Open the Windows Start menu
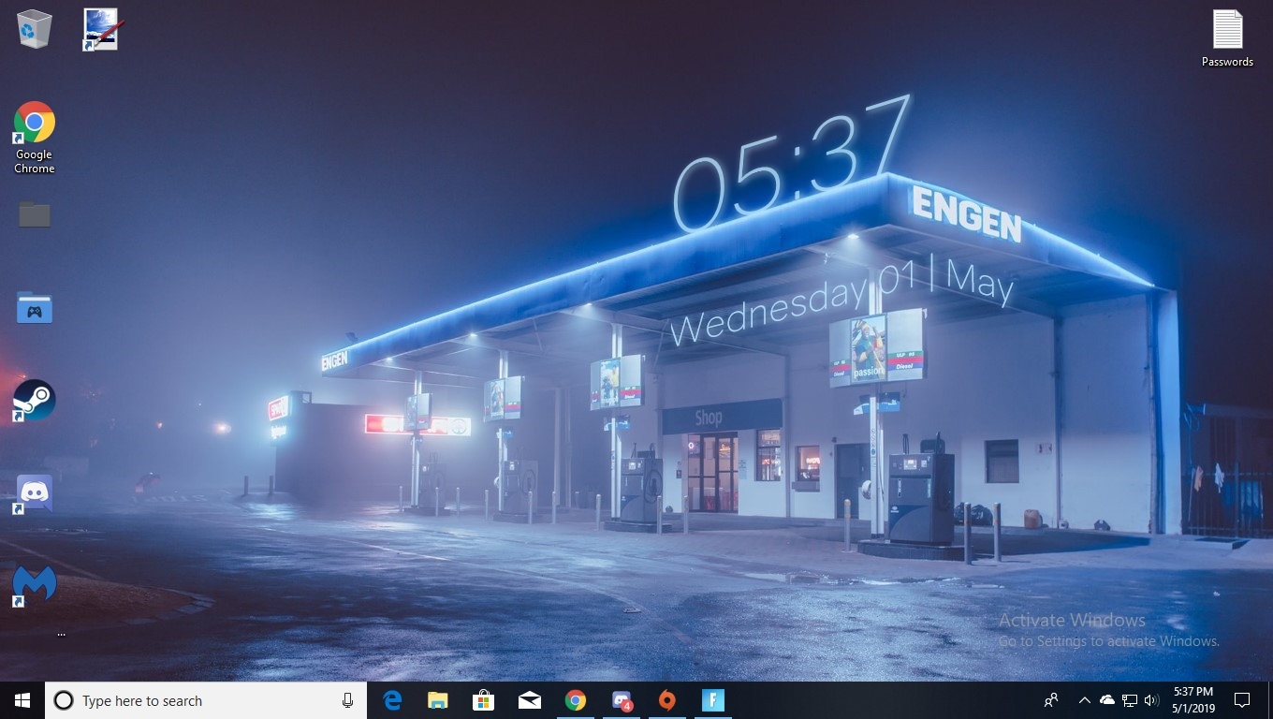 click(22, 700)
